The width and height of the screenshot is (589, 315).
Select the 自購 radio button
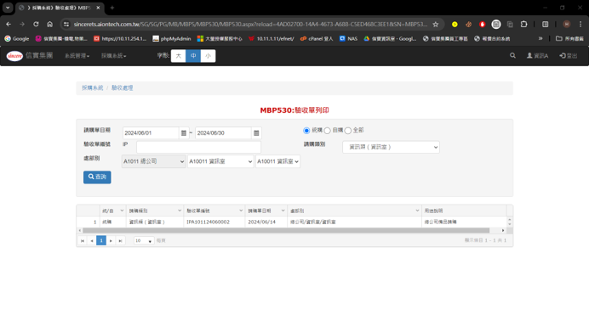(327, 131)
